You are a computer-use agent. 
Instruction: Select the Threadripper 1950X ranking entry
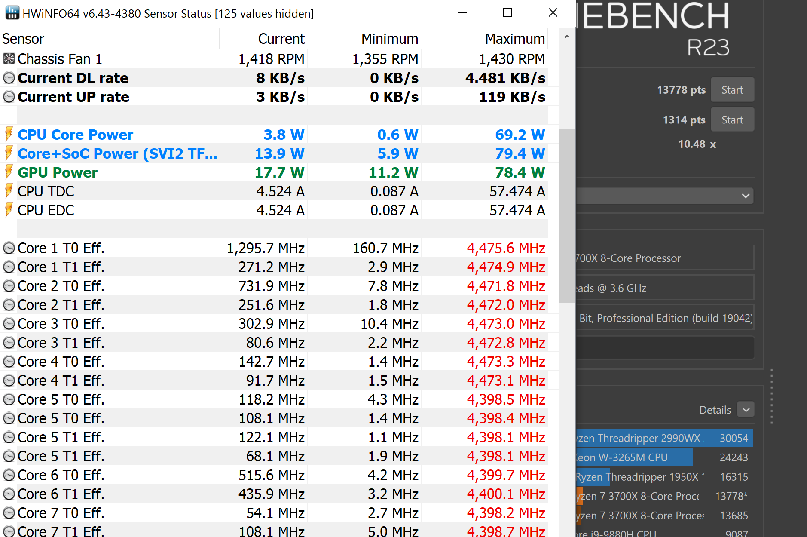point(664,477)
